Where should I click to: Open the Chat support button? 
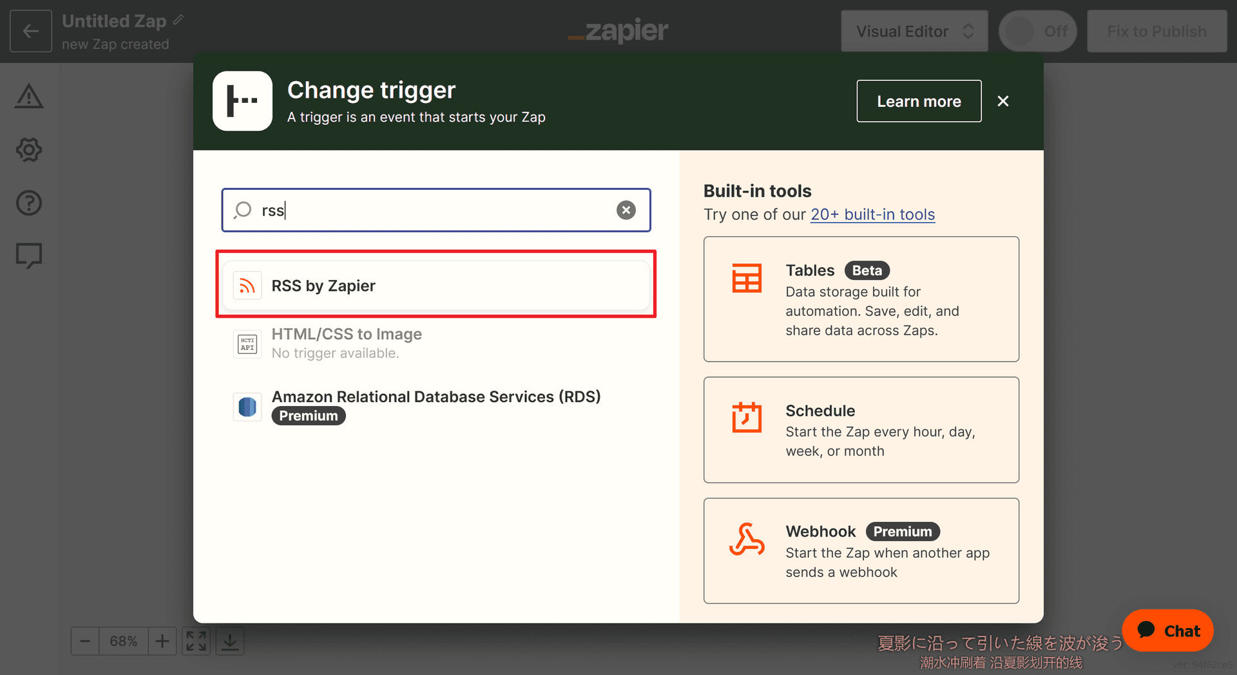click(x=1167, y=631)
